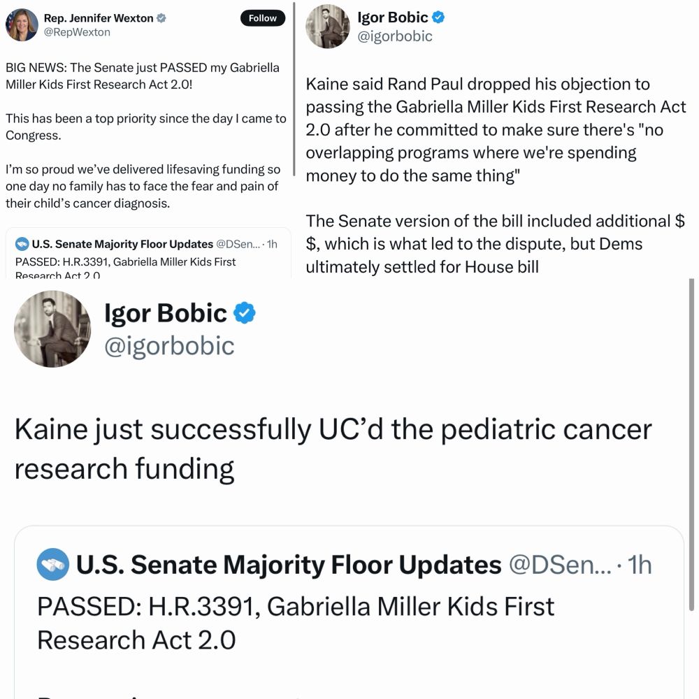
Task: Click verified badge beside Rep. Jennifer Wexton
Action: (x=161, y=19)
